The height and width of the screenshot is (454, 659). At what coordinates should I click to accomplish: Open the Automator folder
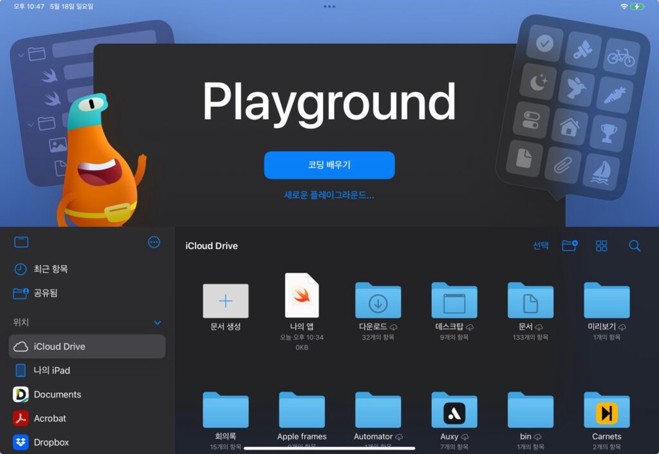378,410
